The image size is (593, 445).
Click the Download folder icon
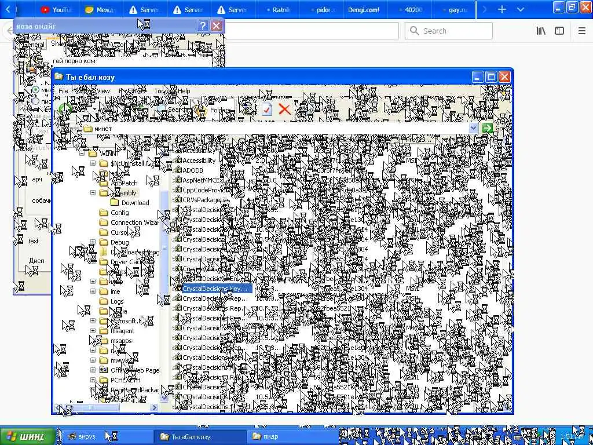tap(115, 203)
